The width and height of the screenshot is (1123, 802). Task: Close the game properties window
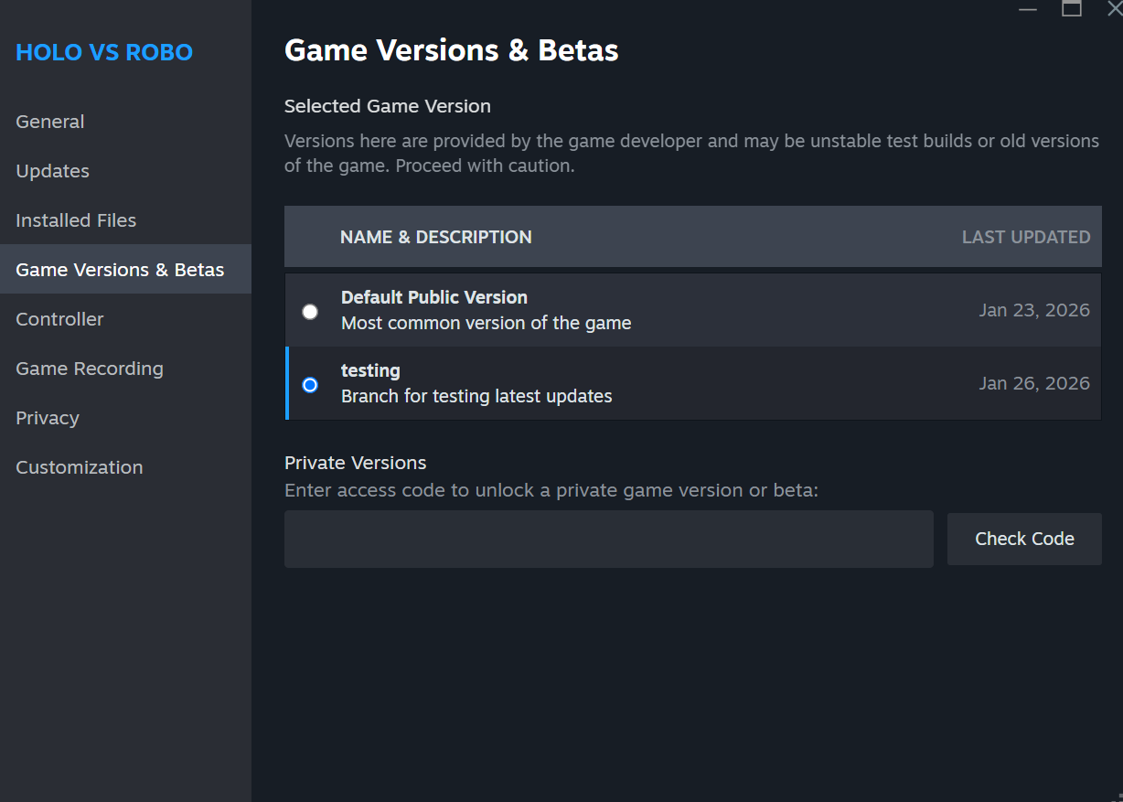1113,9
